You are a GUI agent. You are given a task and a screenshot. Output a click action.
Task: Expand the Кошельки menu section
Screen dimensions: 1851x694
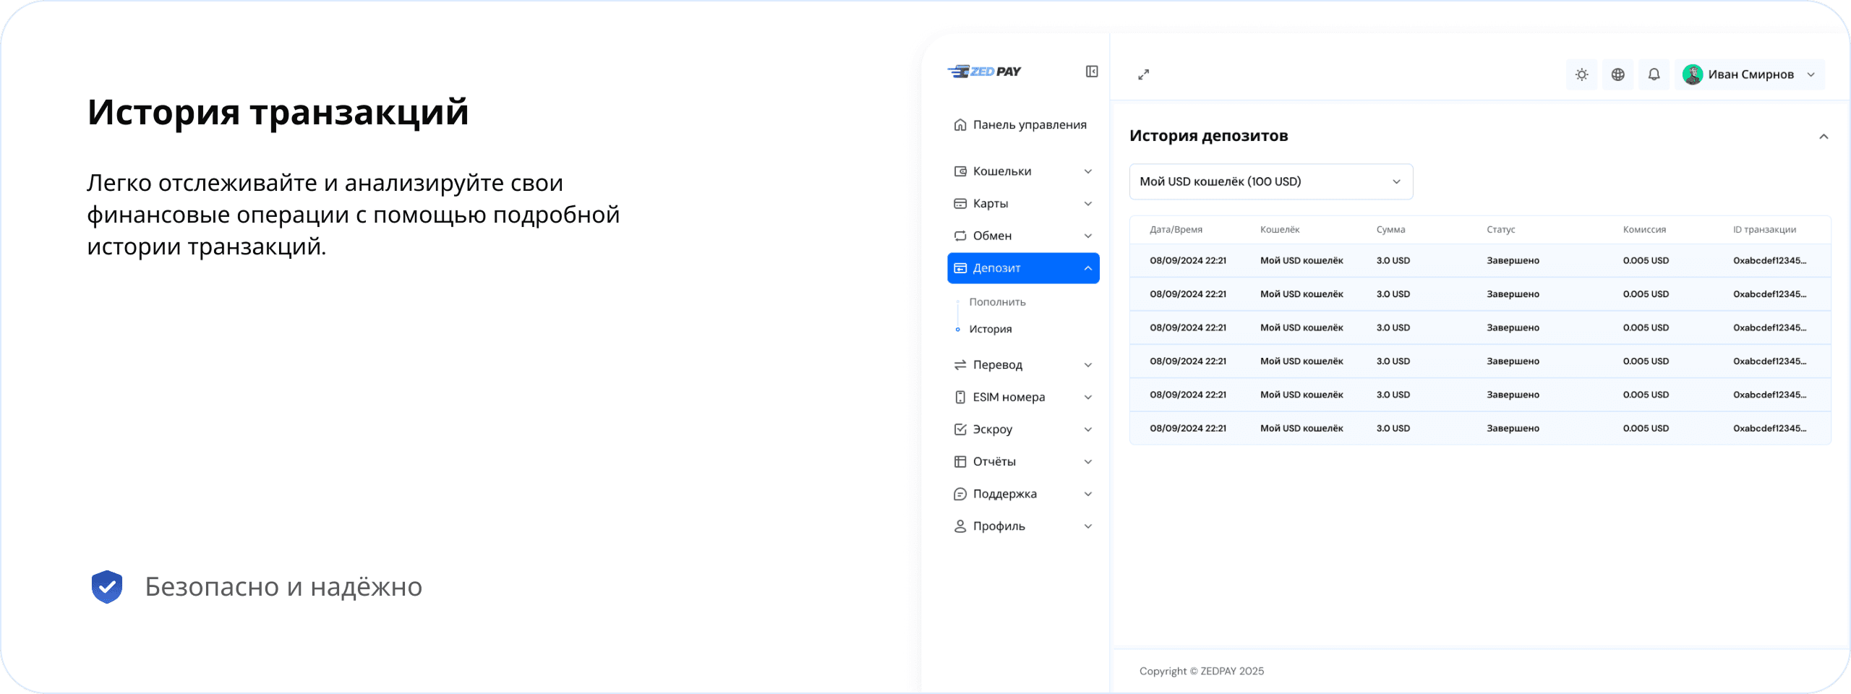point(1022,171)
